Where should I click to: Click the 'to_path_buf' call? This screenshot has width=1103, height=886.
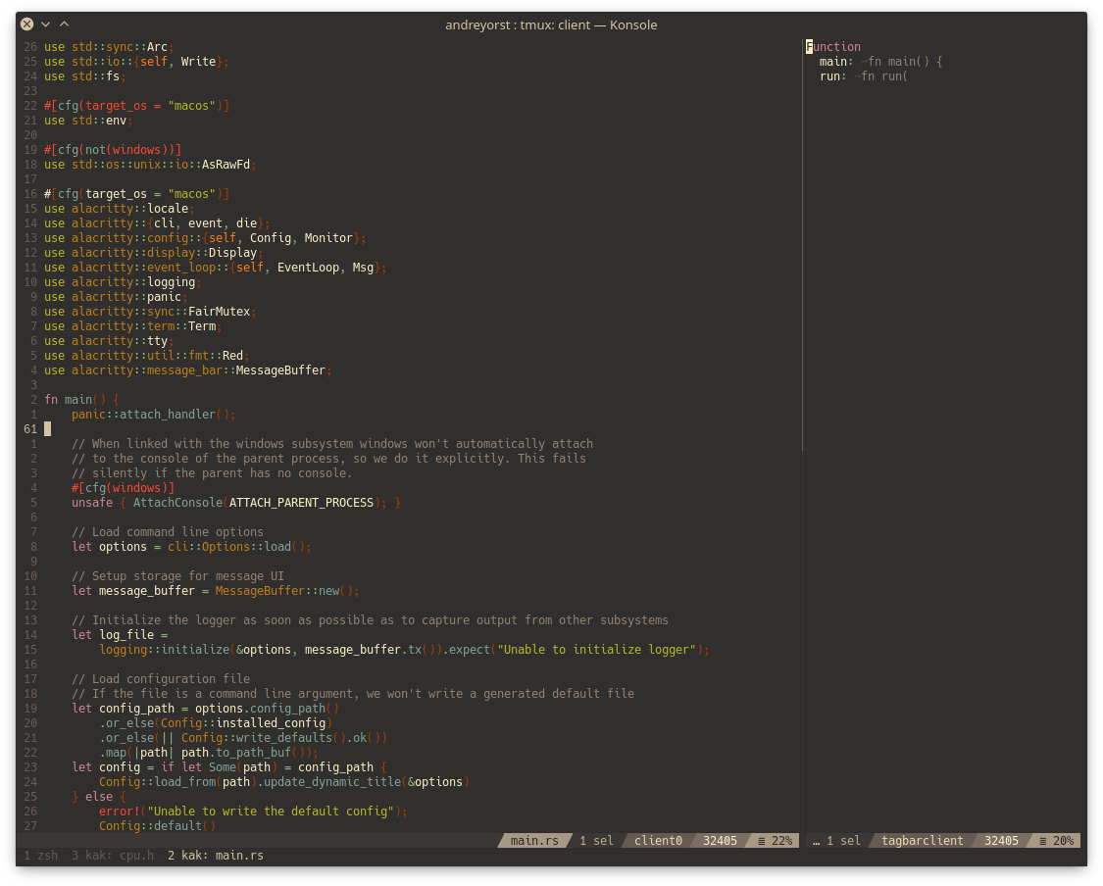click(x=253, y=753)
